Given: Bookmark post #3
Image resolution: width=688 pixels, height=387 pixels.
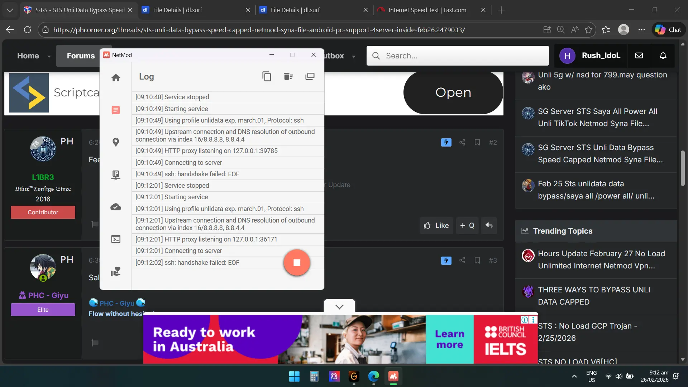Looking at the screenshot, I should 477,261.
